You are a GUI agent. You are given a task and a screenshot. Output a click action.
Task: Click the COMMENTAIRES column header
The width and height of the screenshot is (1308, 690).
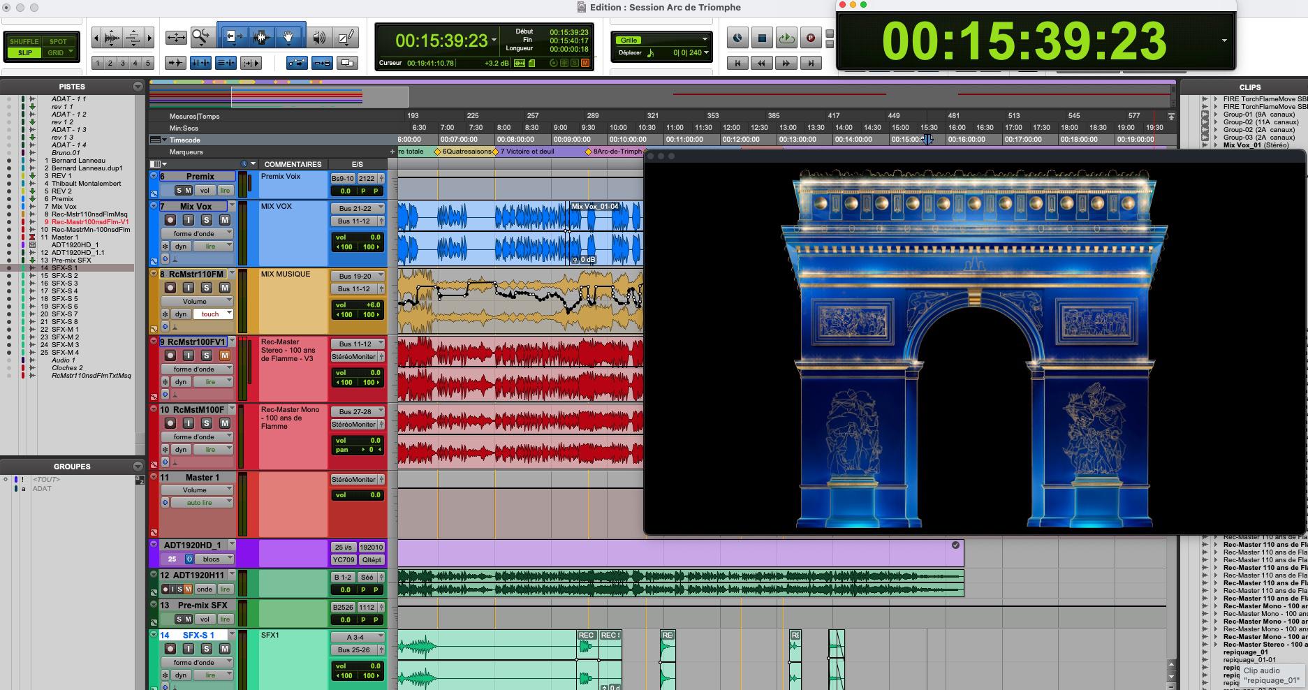[293, 164]
